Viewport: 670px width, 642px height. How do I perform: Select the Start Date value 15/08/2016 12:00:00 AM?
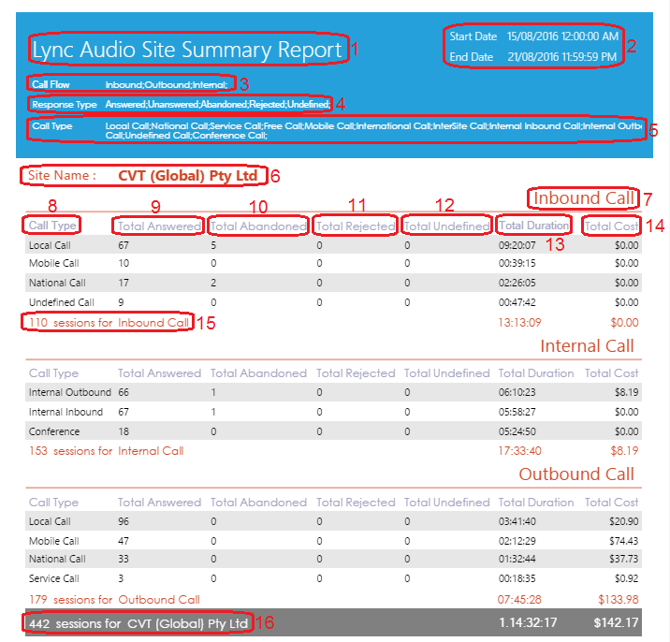click(562, 36)
